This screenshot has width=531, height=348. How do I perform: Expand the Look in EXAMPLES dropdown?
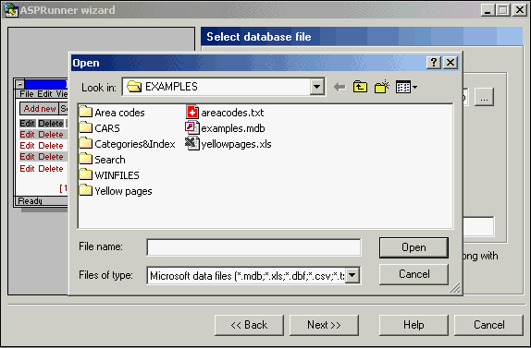click(316, 87)
